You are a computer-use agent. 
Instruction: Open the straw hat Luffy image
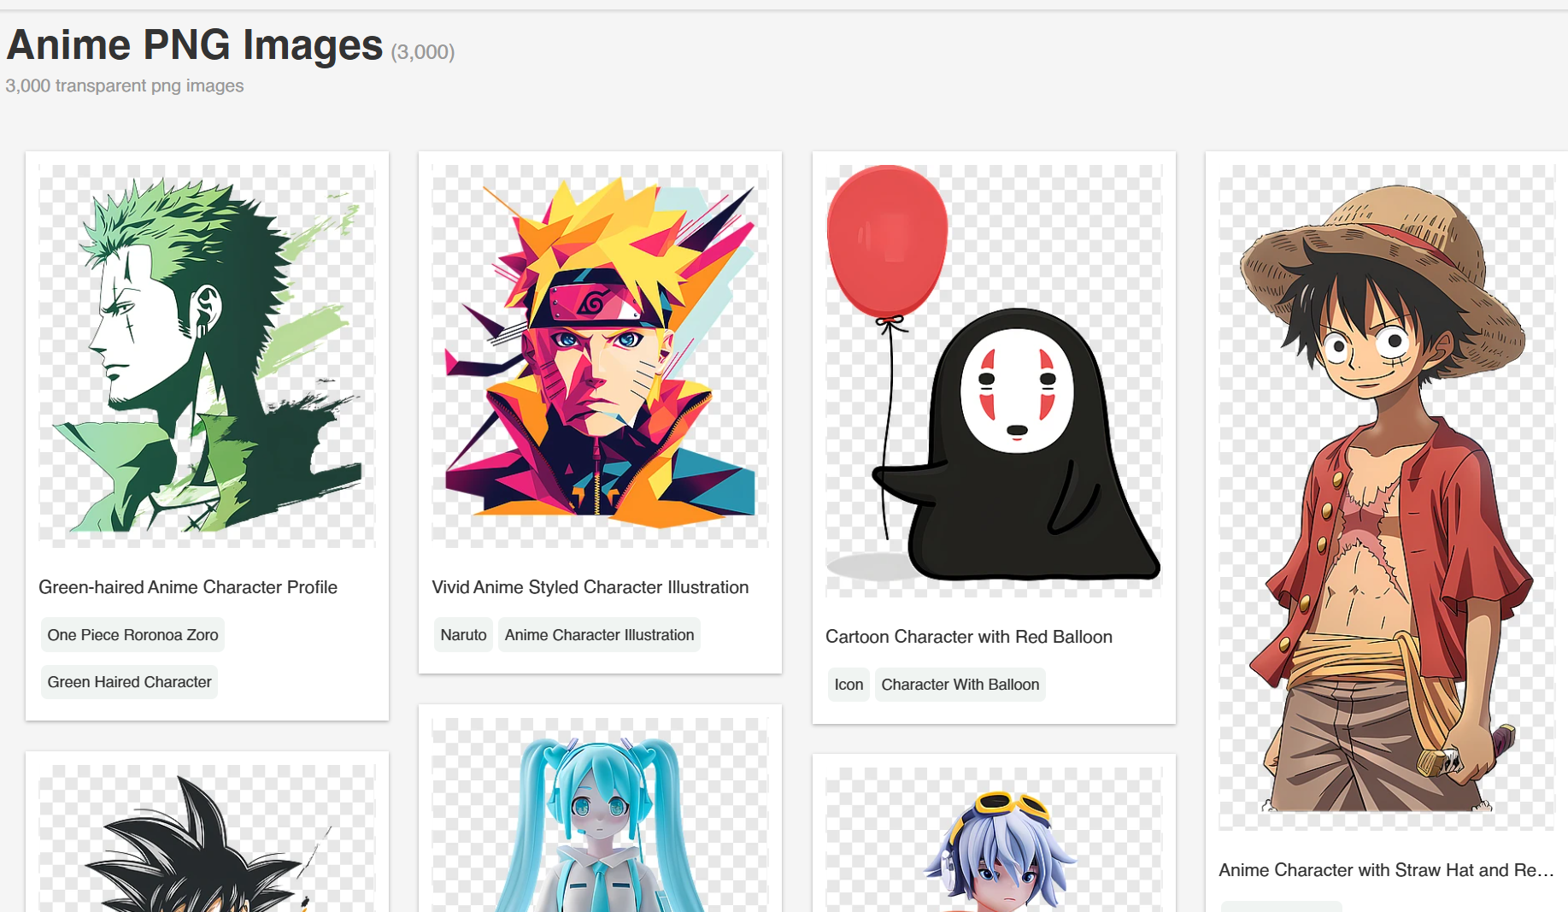click(x=1387, y=497)
